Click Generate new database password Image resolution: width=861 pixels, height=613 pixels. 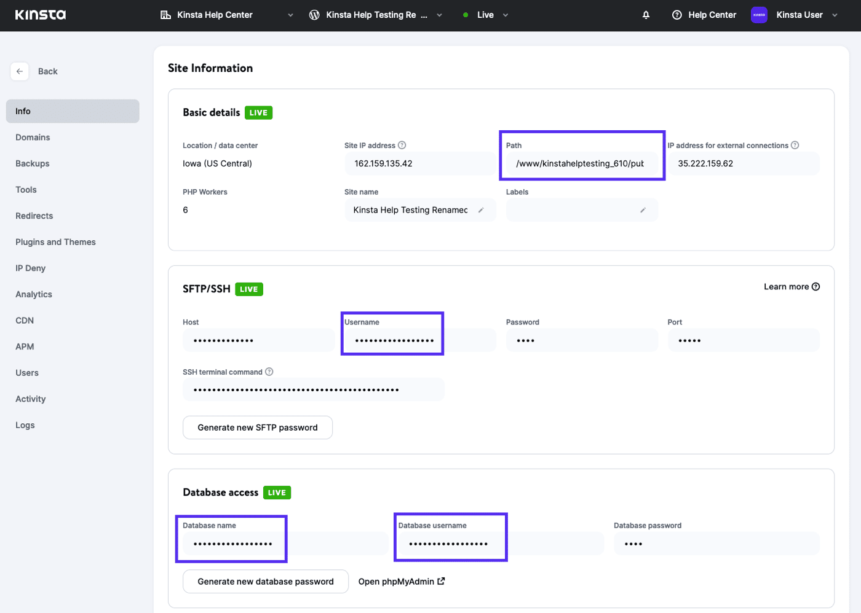tap(265, 582)
